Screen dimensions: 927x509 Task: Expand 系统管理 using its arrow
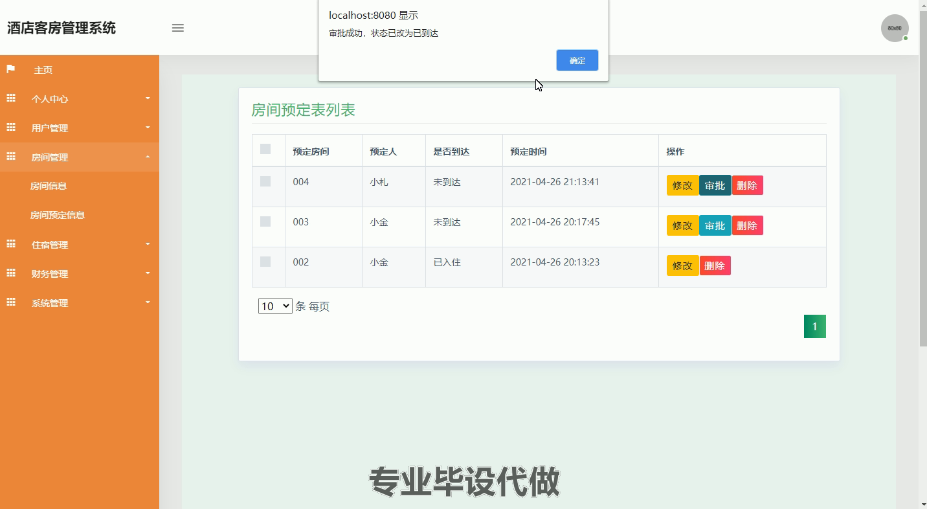pyautogui.click(x=148, y=302)
